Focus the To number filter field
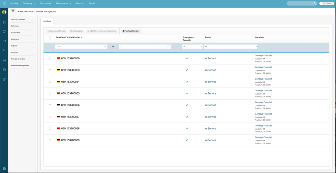 145,47
